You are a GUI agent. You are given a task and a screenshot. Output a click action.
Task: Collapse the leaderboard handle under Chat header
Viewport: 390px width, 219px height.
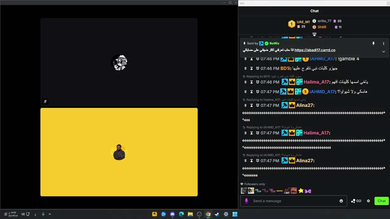(314, 34)
